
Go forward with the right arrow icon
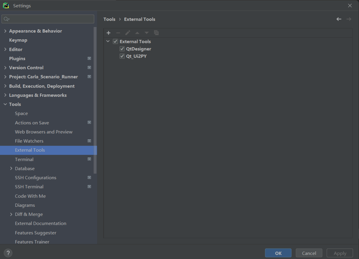coord(349,19)
